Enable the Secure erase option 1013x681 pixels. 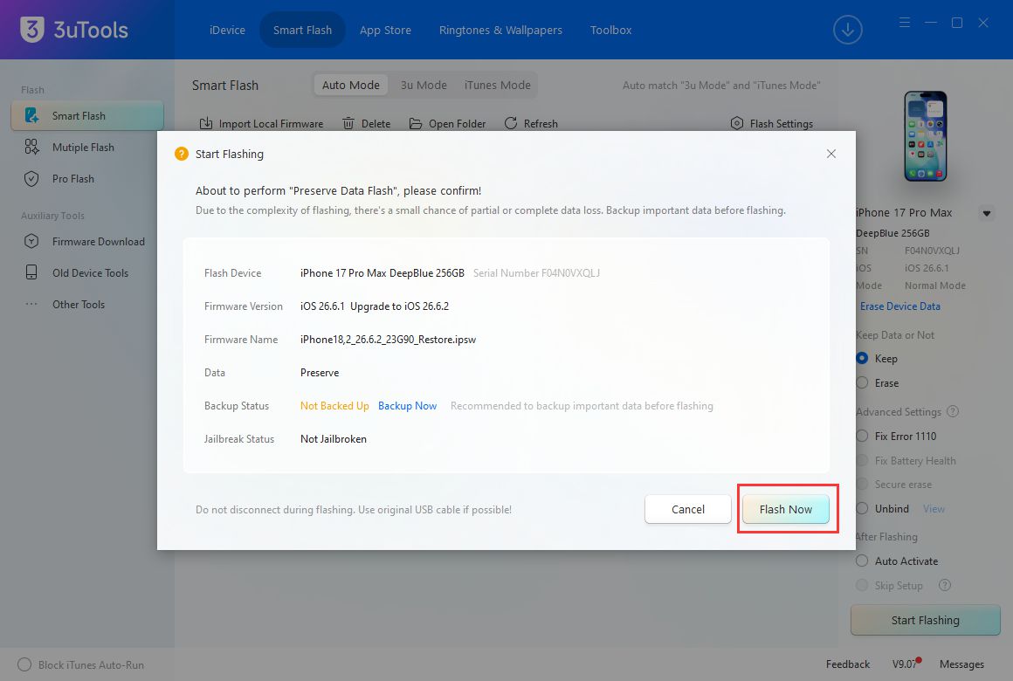pos(862,485)
